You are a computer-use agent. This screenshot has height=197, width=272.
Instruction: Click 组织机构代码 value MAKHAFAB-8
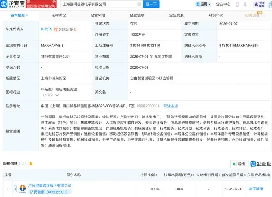click(x=52, y=46)
